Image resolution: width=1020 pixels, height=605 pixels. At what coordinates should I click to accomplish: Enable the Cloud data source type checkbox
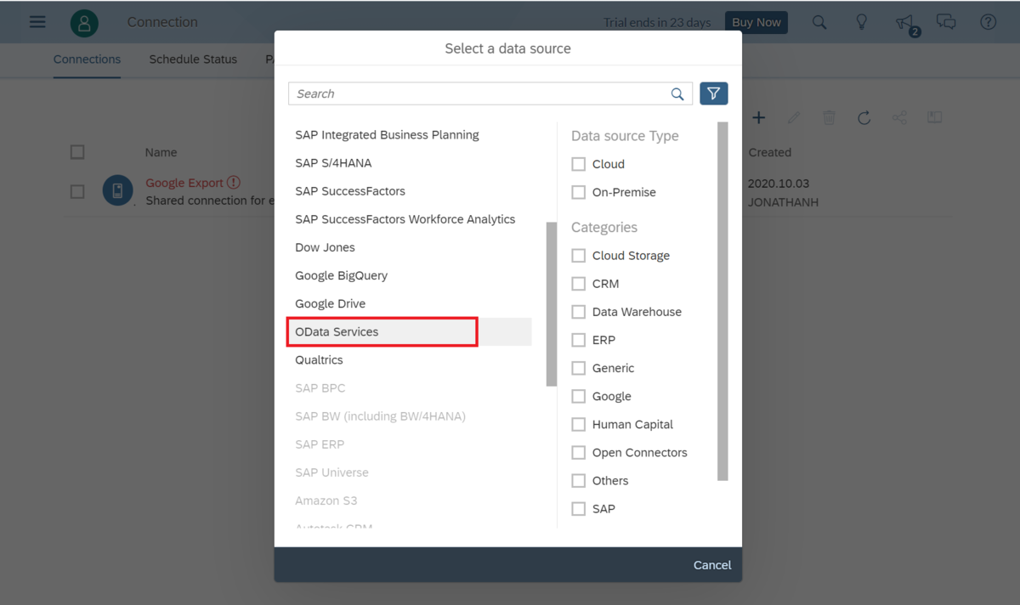[579, 164]
